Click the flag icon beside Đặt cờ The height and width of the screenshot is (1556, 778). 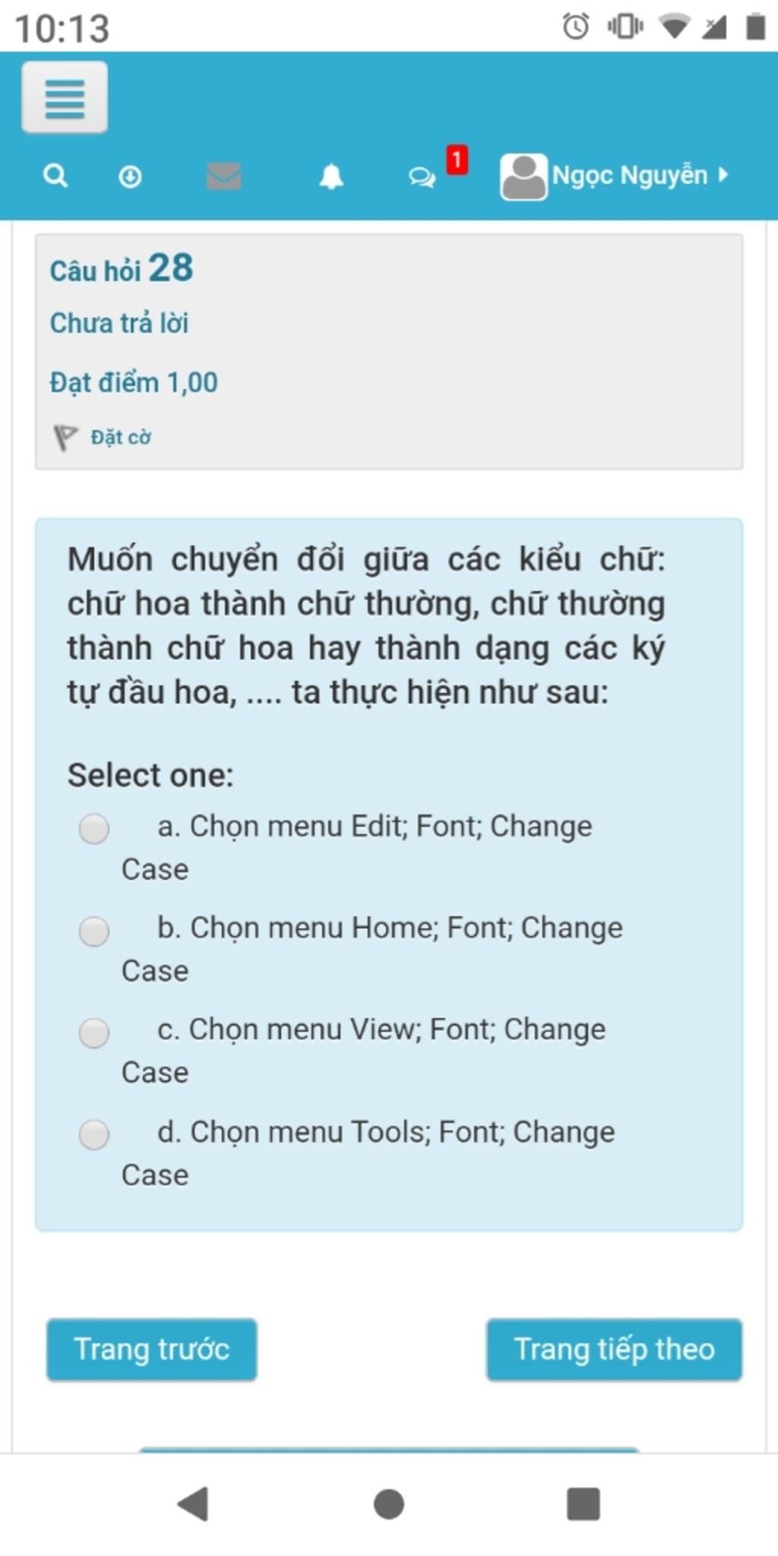pos(65,438)
